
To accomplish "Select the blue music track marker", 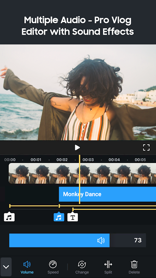I will 59,217.
